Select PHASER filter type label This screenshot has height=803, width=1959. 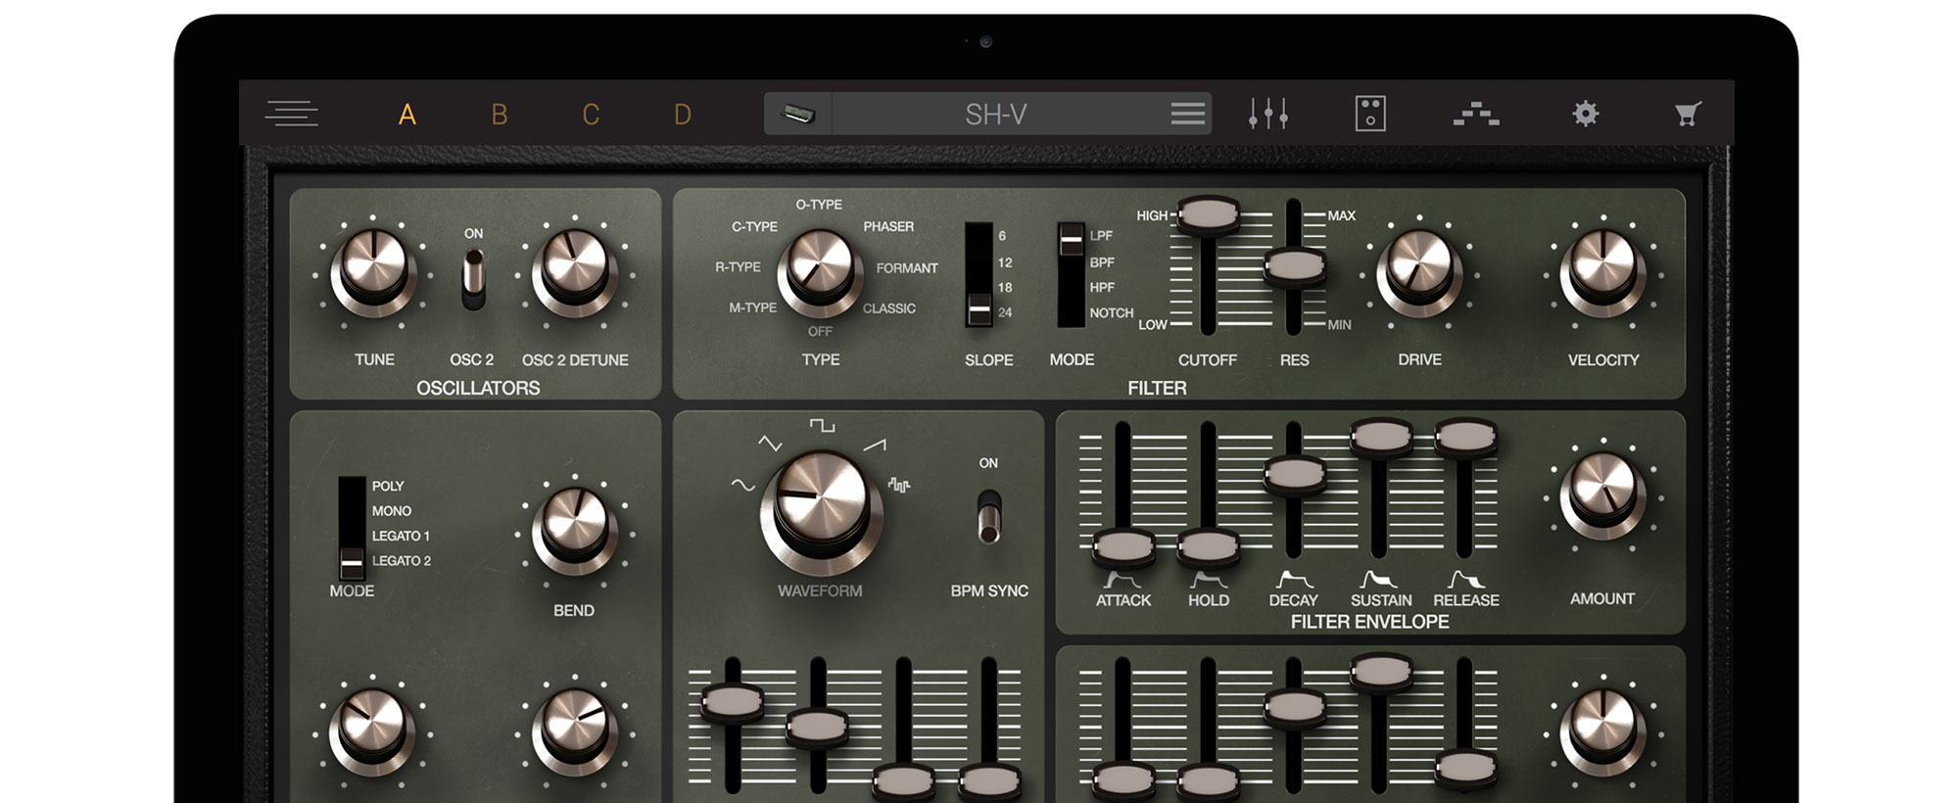tap(888, 226)
